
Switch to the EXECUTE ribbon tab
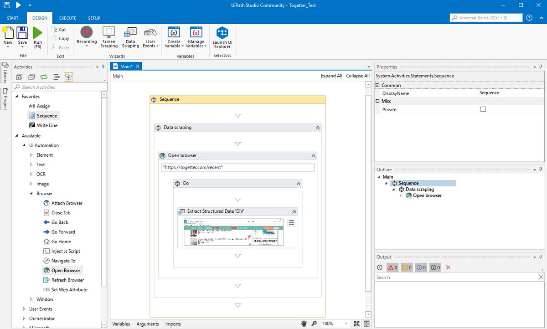point(67,18)
